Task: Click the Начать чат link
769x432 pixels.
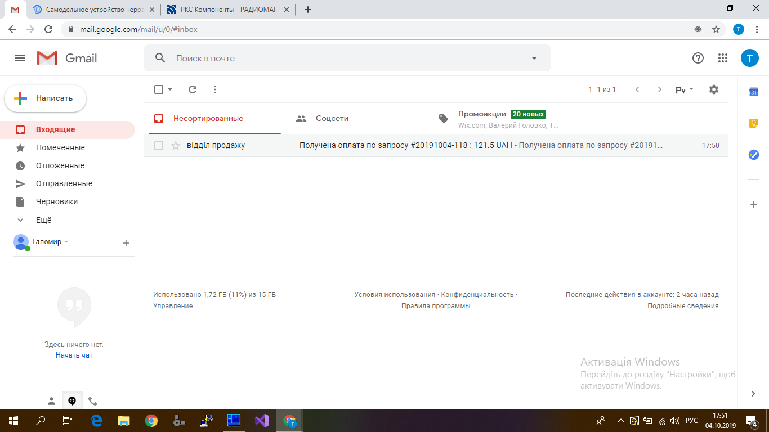Action: tap(74, 355)
